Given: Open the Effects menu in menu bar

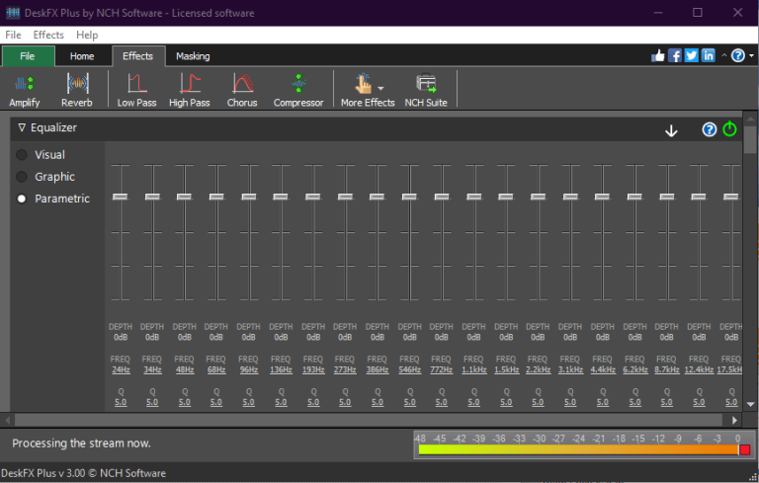Looking at the screenshot, I should pos(48,35).
